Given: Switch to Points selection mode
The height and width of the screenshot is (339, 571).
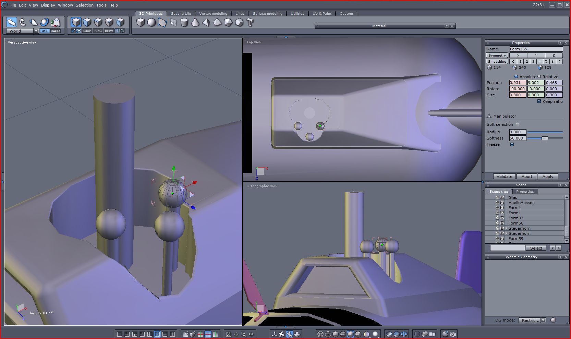Looking at the screenshot, I should tap(109, 22).
